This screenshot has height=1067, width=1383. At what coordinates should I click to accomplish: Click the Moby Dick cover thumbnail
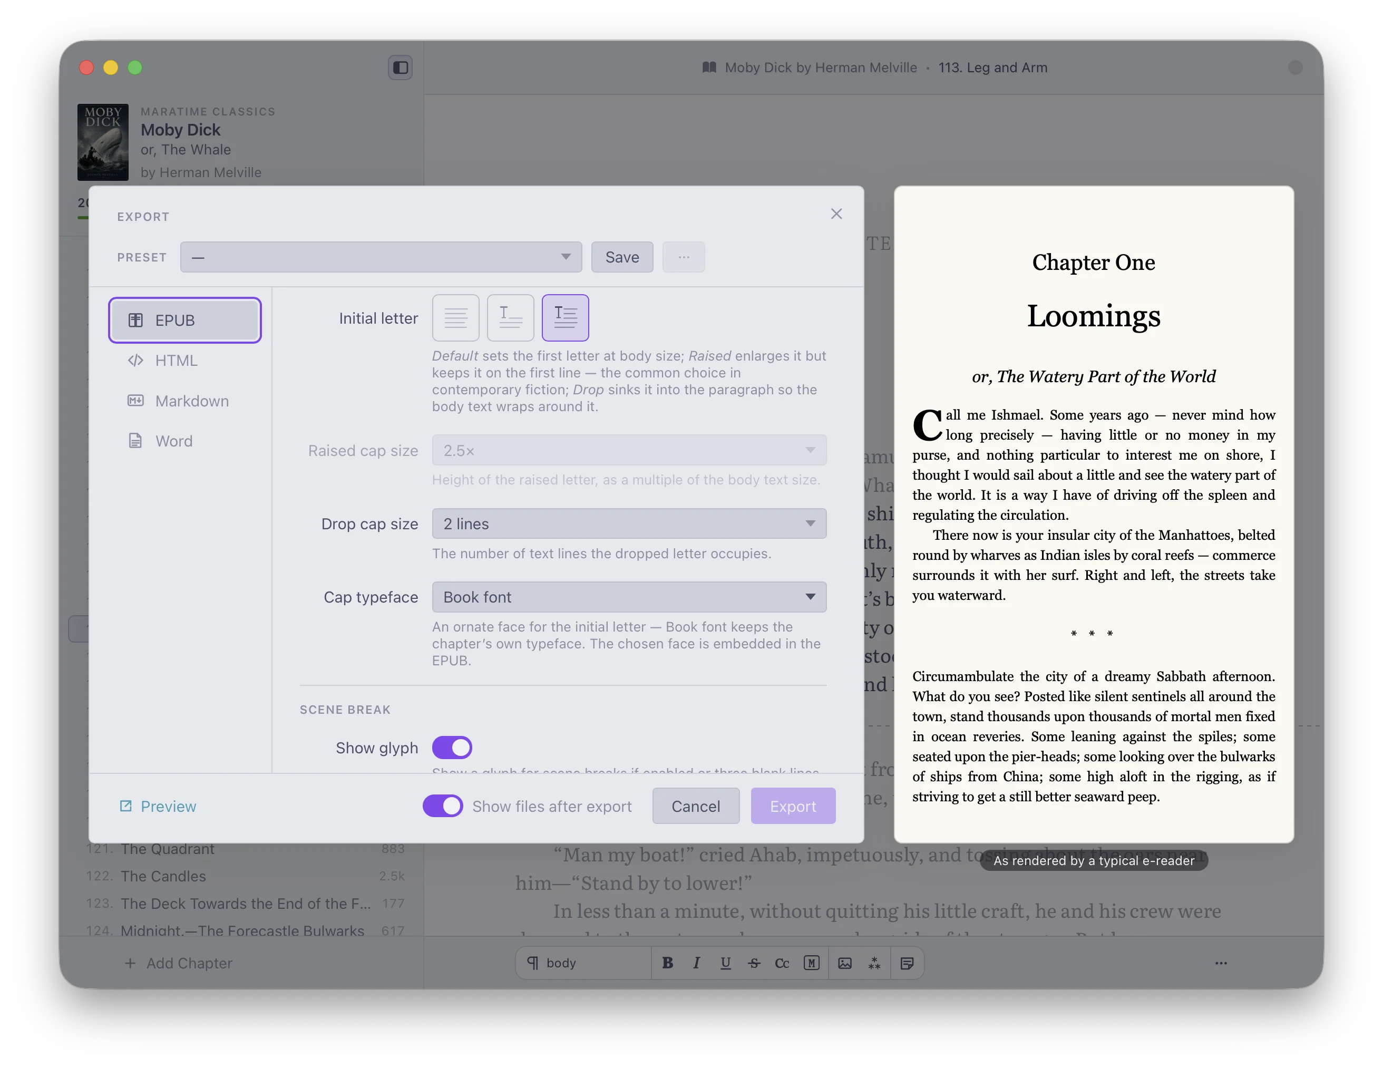click(x=103, y=142)
